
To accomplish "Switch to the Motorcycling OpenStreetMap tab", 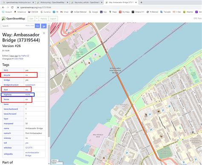I will (x=52, y=3).
